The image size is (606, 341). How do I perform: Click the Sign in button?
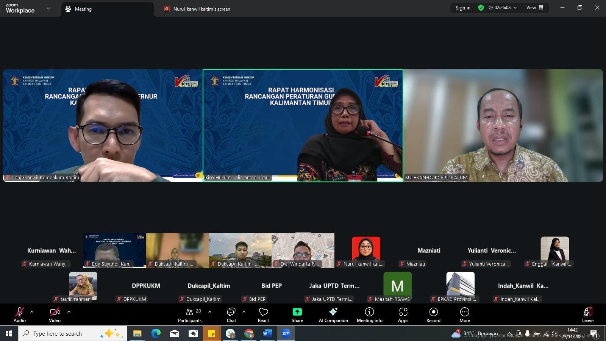click(463, 8)
